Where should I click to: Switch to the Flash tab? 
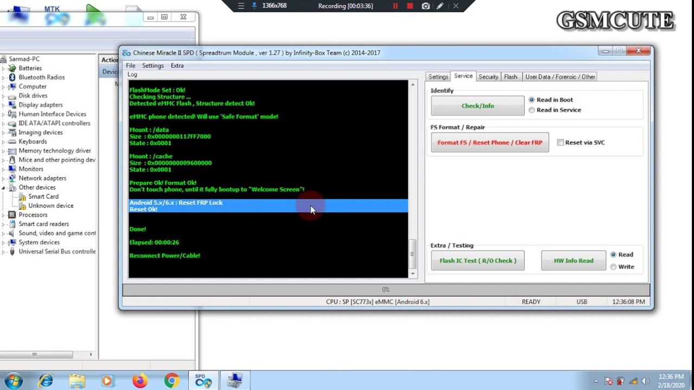pos(510,77)
